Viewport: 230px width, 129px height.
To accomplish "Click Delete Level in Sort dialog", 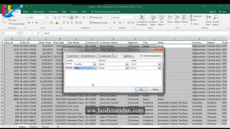I will (88, 56).
